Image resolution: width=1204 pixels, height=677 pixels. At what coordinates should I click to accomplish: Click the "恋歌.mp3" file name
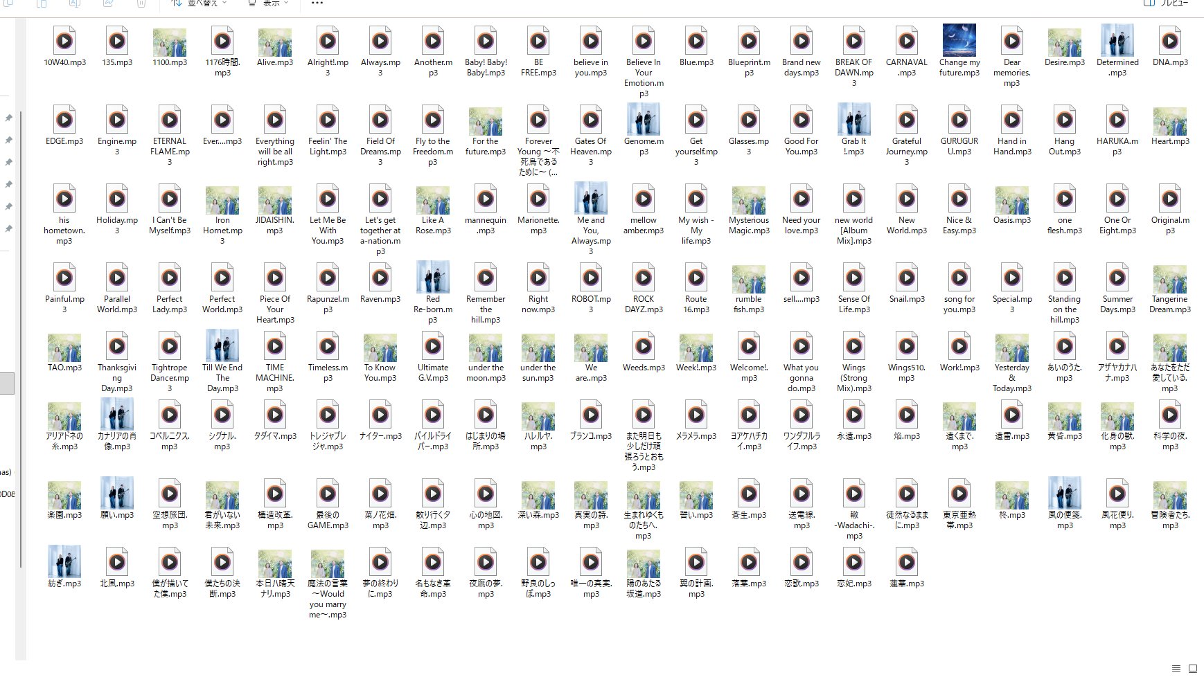tap(802, 584)
